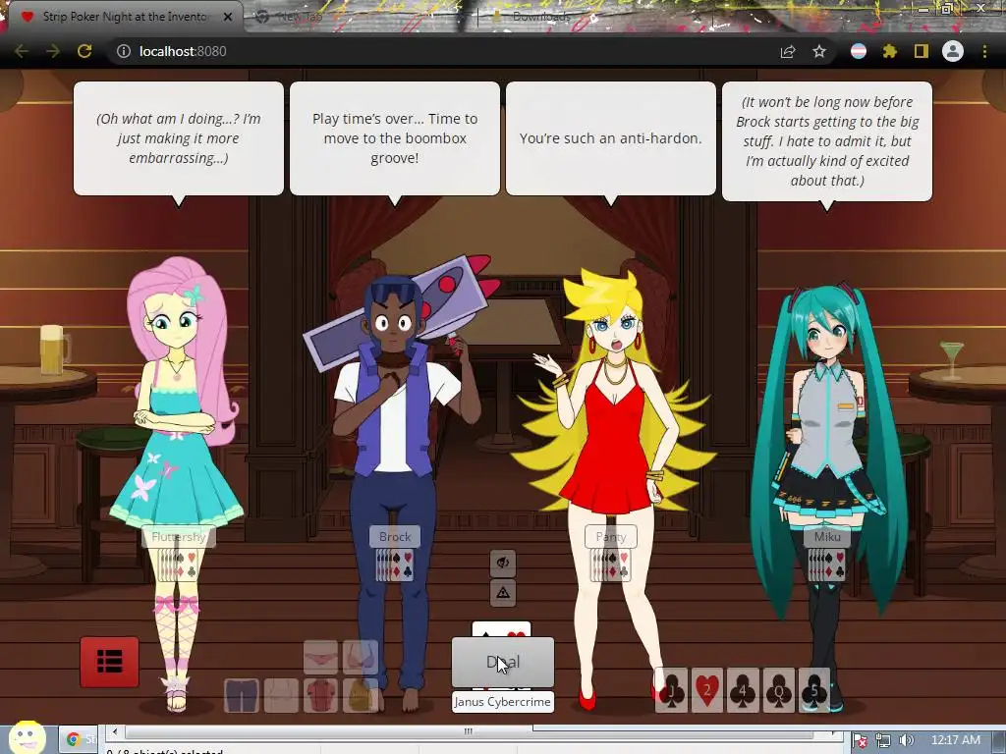
Task: Switch to the New Tab tab
Action: click(299, 17)
